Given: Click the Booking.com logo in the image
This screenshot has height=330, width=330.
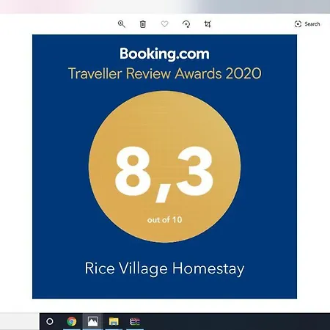Looking at the screenshot, I should [x=164, y=54].
